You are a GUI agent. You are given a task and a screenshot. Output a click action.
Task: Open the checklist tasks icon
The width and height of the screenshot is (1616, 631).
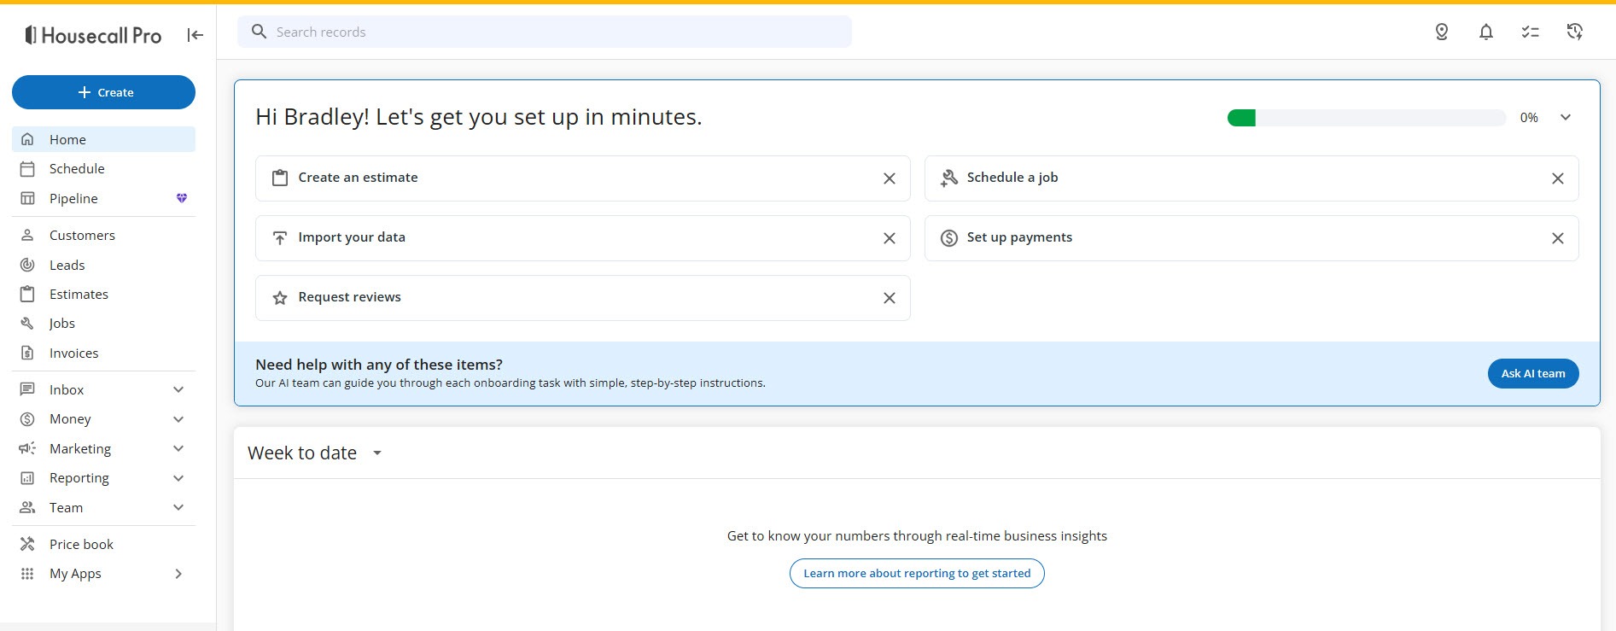click(1531, 32)
